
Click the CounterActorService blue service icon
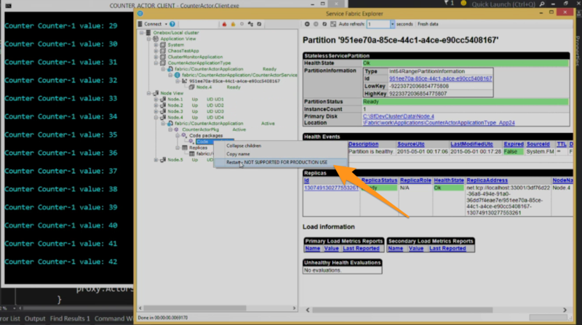click(x=177, y=75)
